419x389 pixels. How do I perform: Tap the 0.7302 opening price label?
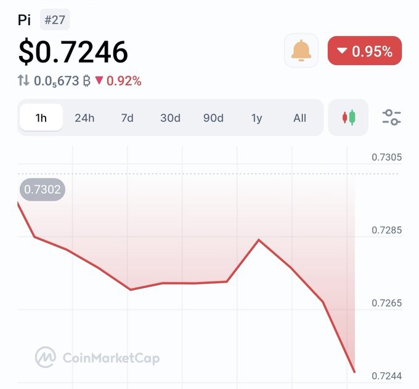pyautogui.click(x=42, y=190)
